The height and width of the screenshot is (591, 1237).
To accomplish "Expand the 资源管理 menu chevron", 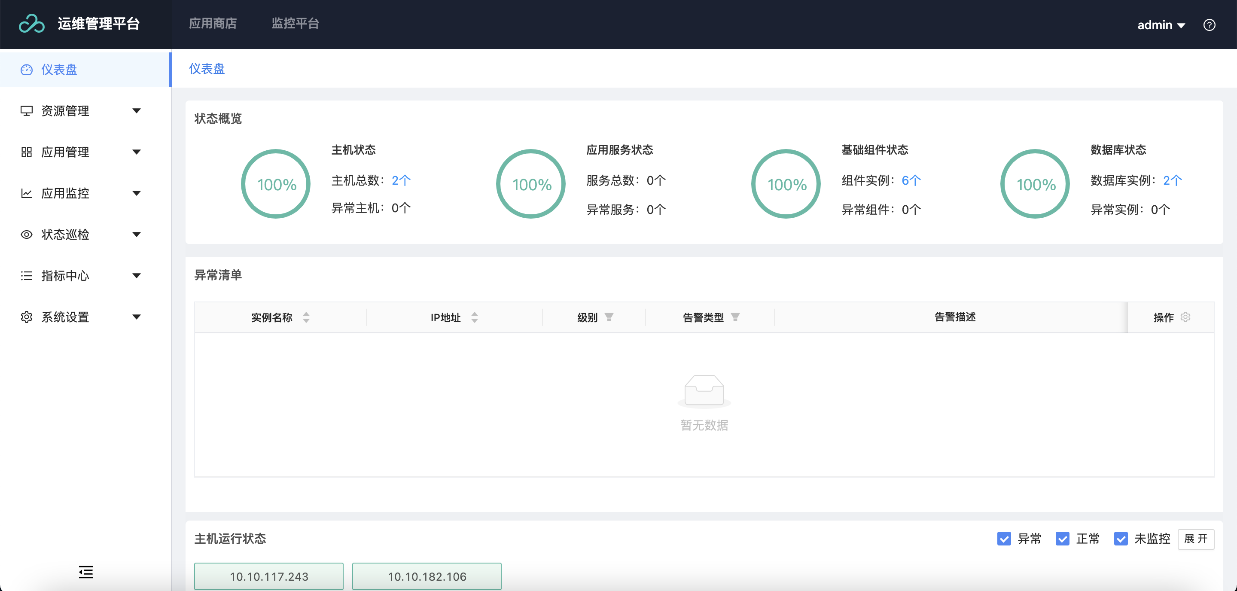I will click(x=137, y=111).
